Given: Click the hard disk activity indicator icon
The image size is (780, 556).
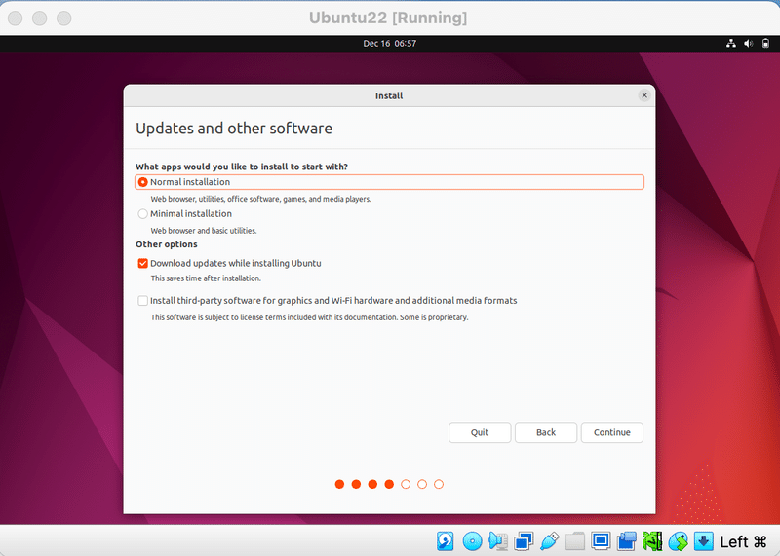Looking at the screenshot, I should 446,541.
